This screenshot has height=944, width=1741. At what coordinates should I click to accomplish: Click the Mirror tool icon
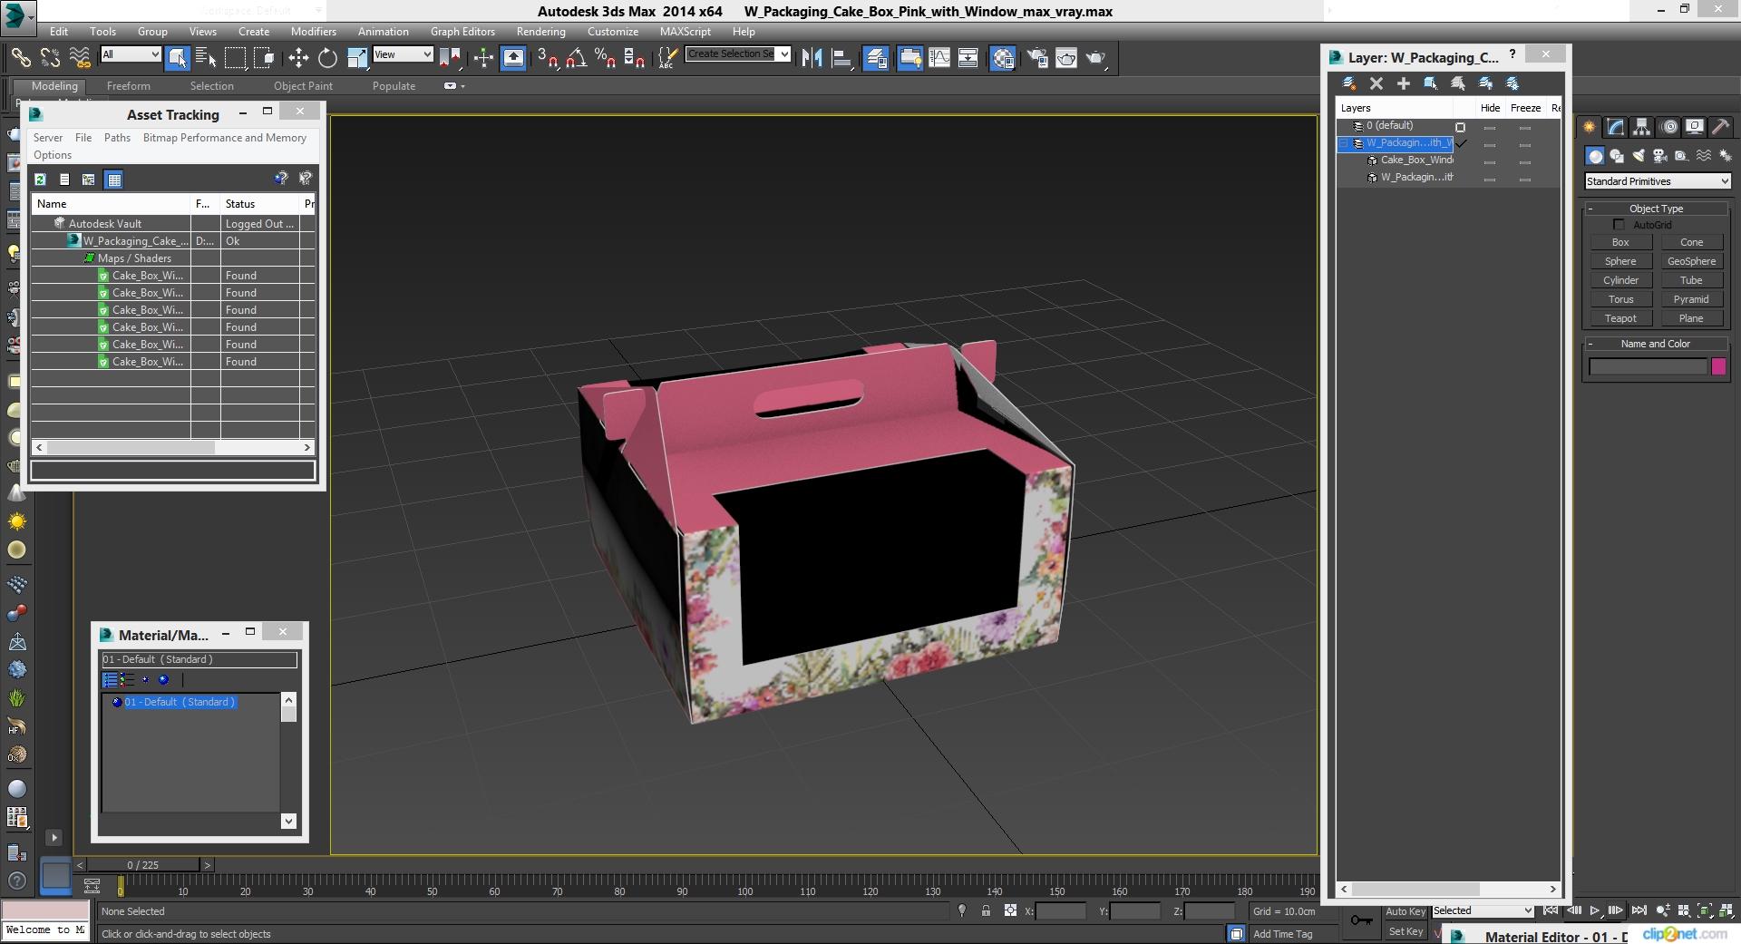pyautogui.click(x=812, y=58)
